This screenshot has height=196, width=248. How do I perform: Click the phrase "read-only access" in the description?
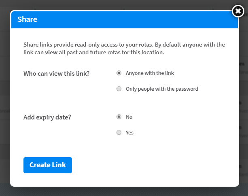(x=96, y=45)
